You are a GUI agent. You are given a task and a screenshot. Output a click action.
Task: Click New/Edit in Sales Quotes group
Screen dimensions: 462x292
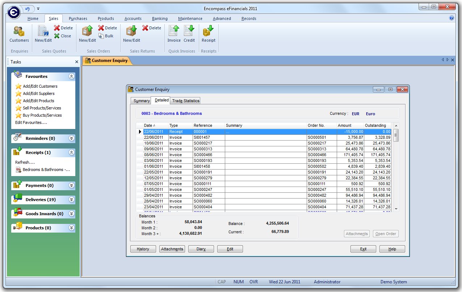tap(43, 34)
